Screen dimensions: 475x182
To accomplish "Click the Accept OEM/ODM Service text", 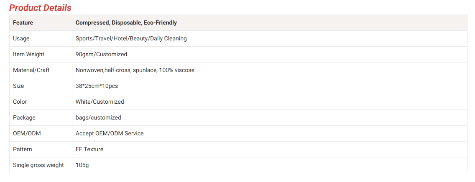I will tap(110, 133).
